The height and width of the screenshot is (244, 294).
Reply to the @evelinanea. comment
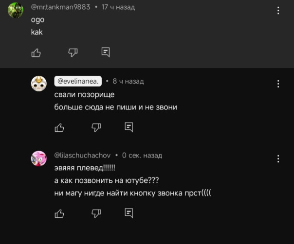129,127
